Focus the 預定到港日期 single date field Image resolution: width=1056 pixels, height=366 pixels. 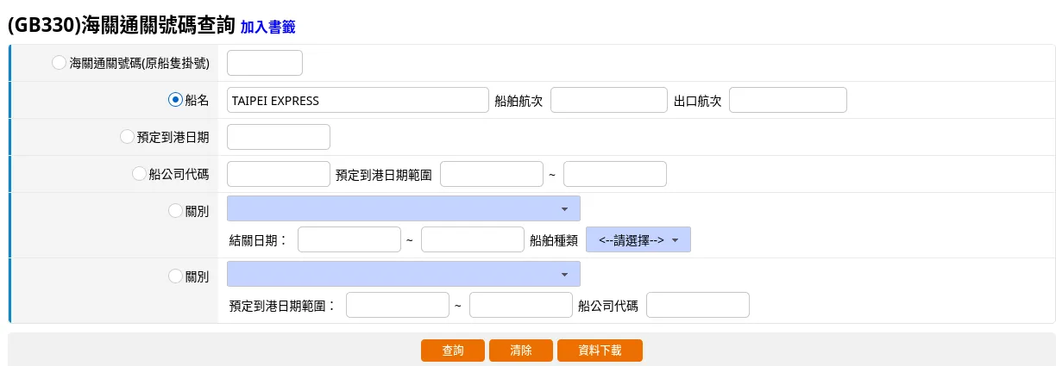point(278,137)
